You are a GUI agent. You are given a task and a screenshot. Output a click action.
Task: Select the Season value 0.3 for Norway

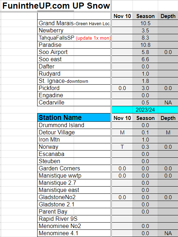[145, 147]
